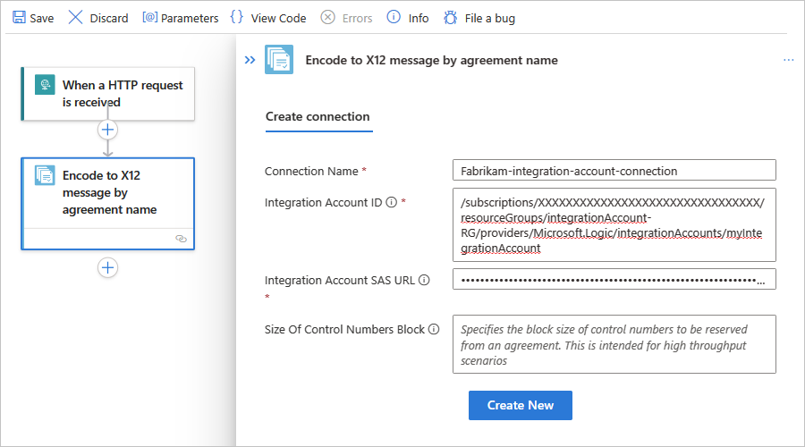Show info tooltip for Control Numbers Block

coord(434,330)
